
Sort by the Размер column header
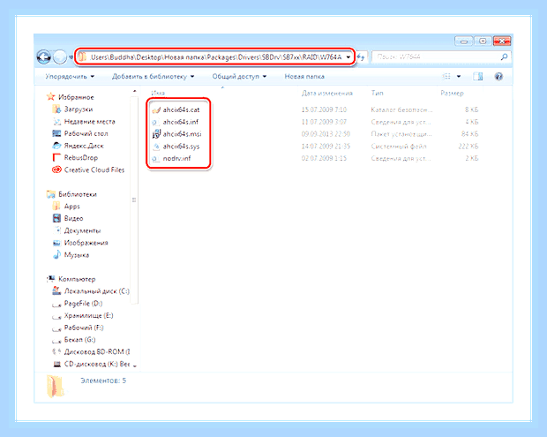pyautogui.click(x=452, y=94)
